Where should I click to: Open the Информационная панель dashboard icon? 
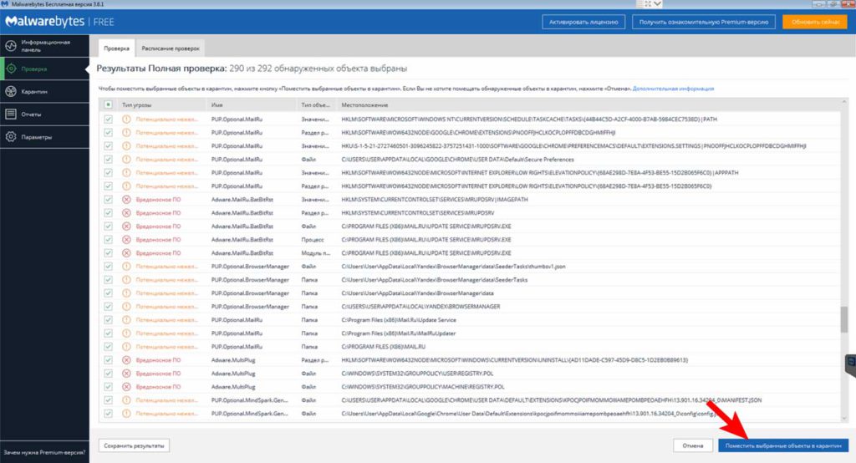click(11, 46)
